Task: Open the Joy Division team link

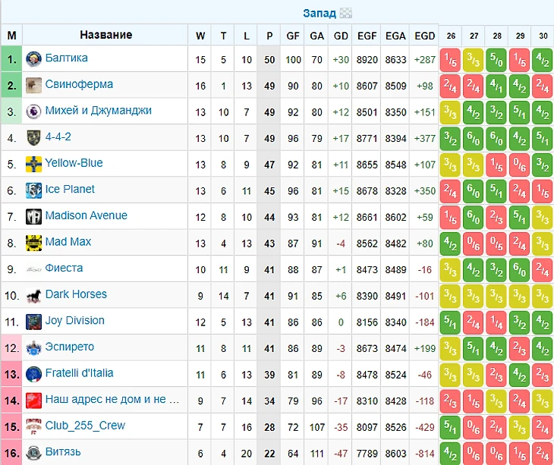Action: coord(74,321)
